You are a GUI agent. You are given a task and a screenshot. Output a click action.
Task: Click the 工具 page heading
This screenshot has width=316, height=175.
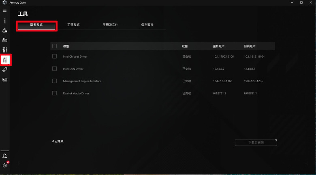(23, 14)
